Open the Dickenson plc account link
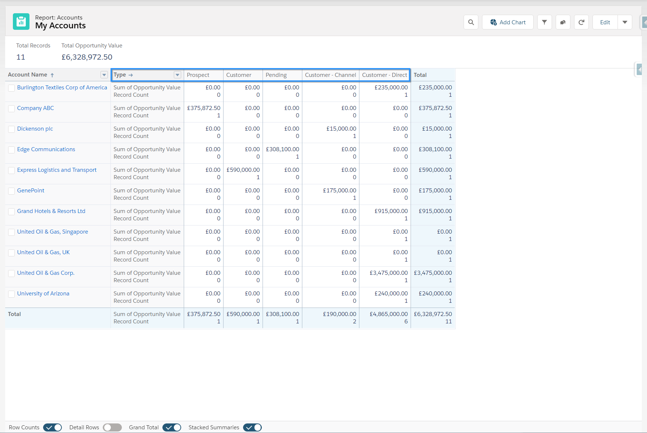This screenshot has height=433, width=647. [x=35, y=129]
